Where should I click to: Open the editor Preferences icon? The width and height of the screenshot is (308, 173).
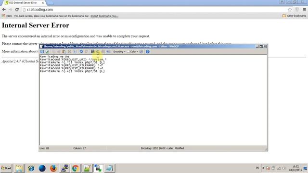click(x=141, y=51)
